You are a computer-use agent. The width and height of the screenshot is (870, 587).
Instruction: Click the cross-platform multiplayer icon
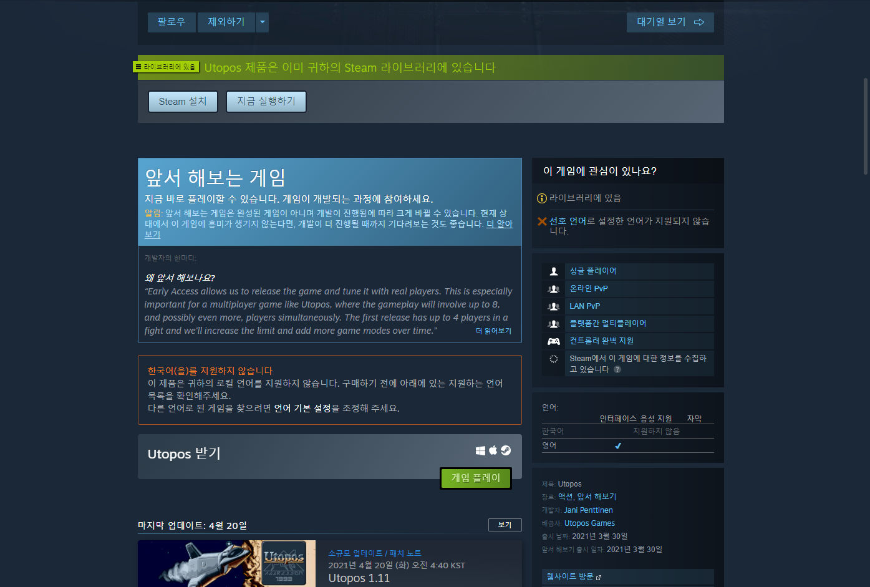pyautogui.click(x=553, y=324)
